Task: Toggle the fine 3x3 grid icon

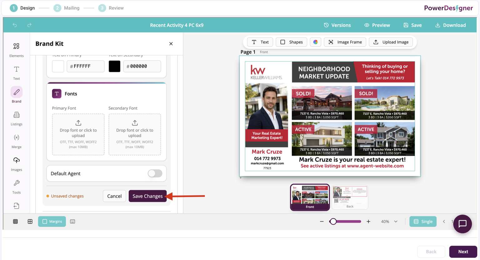Action: (x=15, y=222)
